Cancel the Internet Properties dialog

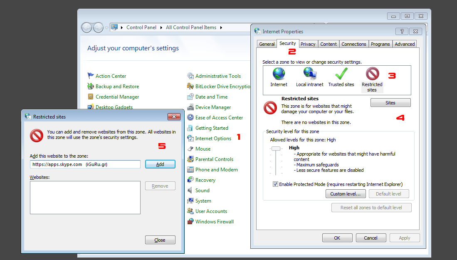371,238
